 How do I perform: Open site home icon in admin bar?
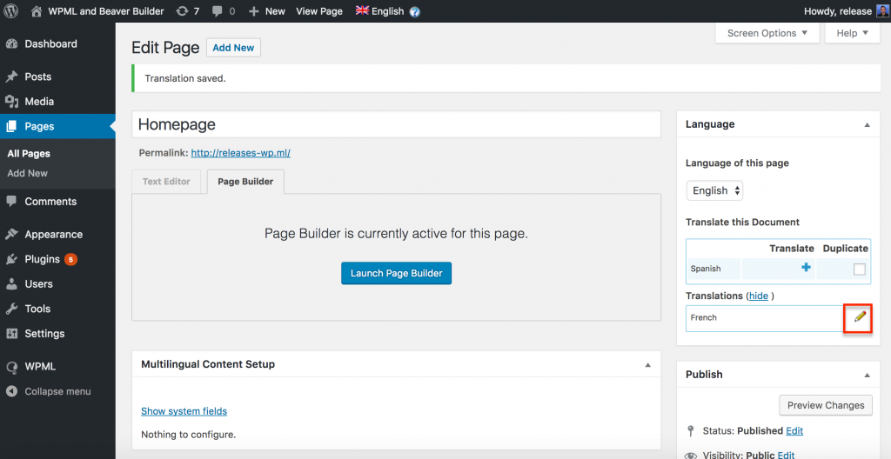tap(37, 10)
